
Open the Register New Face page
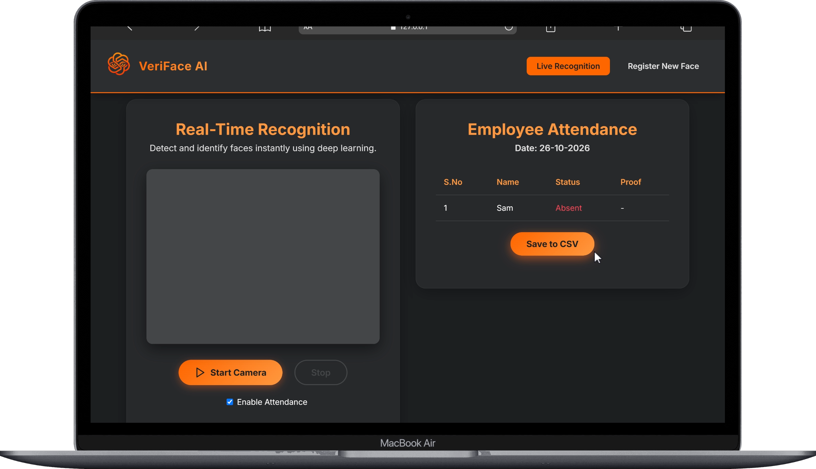point(663,66)
